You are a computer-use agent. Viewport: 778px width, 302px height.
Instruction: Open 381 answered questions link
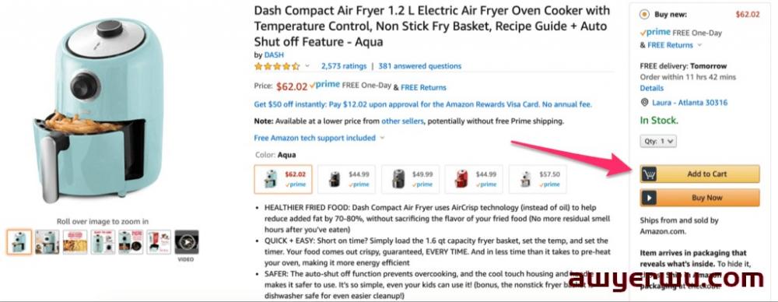pos(420,66)
